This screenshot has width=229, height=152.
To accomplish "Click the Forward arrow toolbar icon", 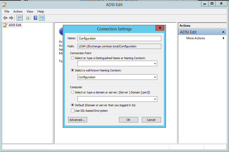I will click(11, 18).
